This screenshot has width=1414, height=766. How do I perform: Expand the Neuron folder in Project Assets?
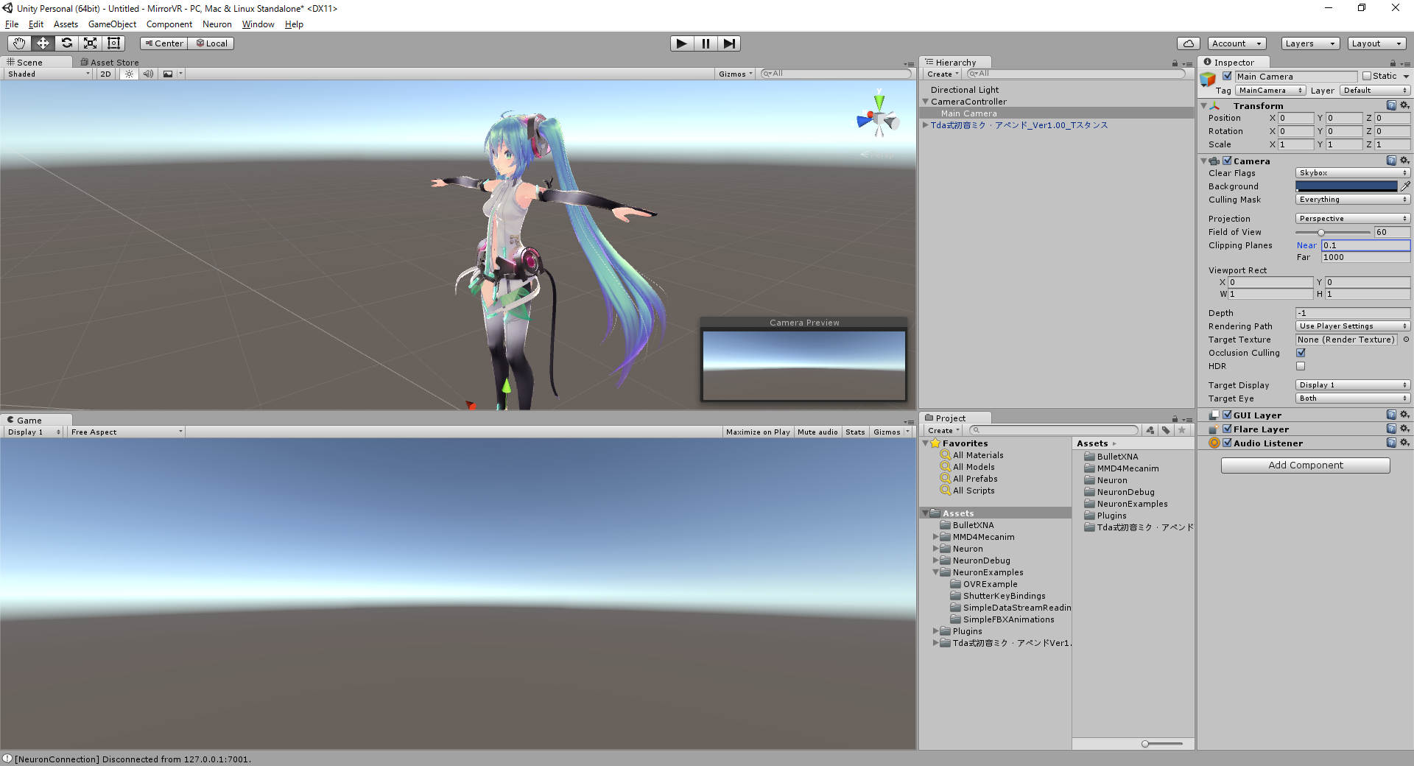tap(937, 549)
